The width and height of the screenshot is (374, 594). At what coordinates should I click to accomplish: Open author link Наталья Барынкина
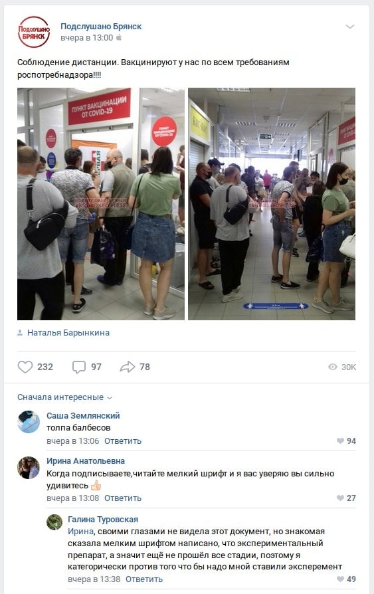click(68, 333)
